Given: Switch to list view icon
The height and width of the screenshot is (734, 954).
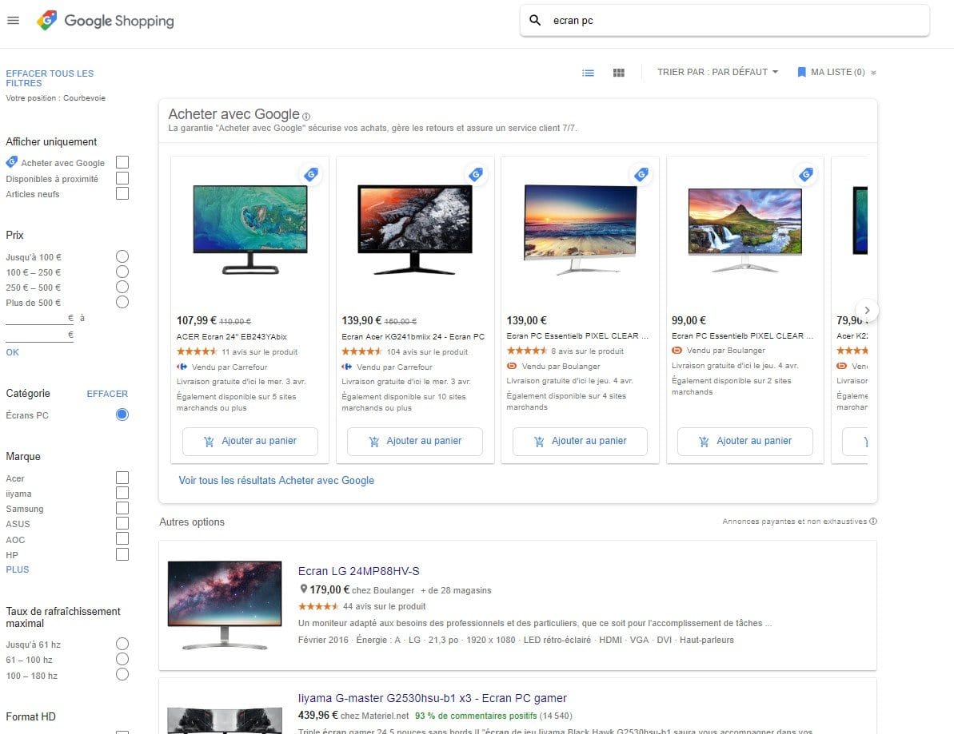Looking at the screenshot, I should (588, 73).
